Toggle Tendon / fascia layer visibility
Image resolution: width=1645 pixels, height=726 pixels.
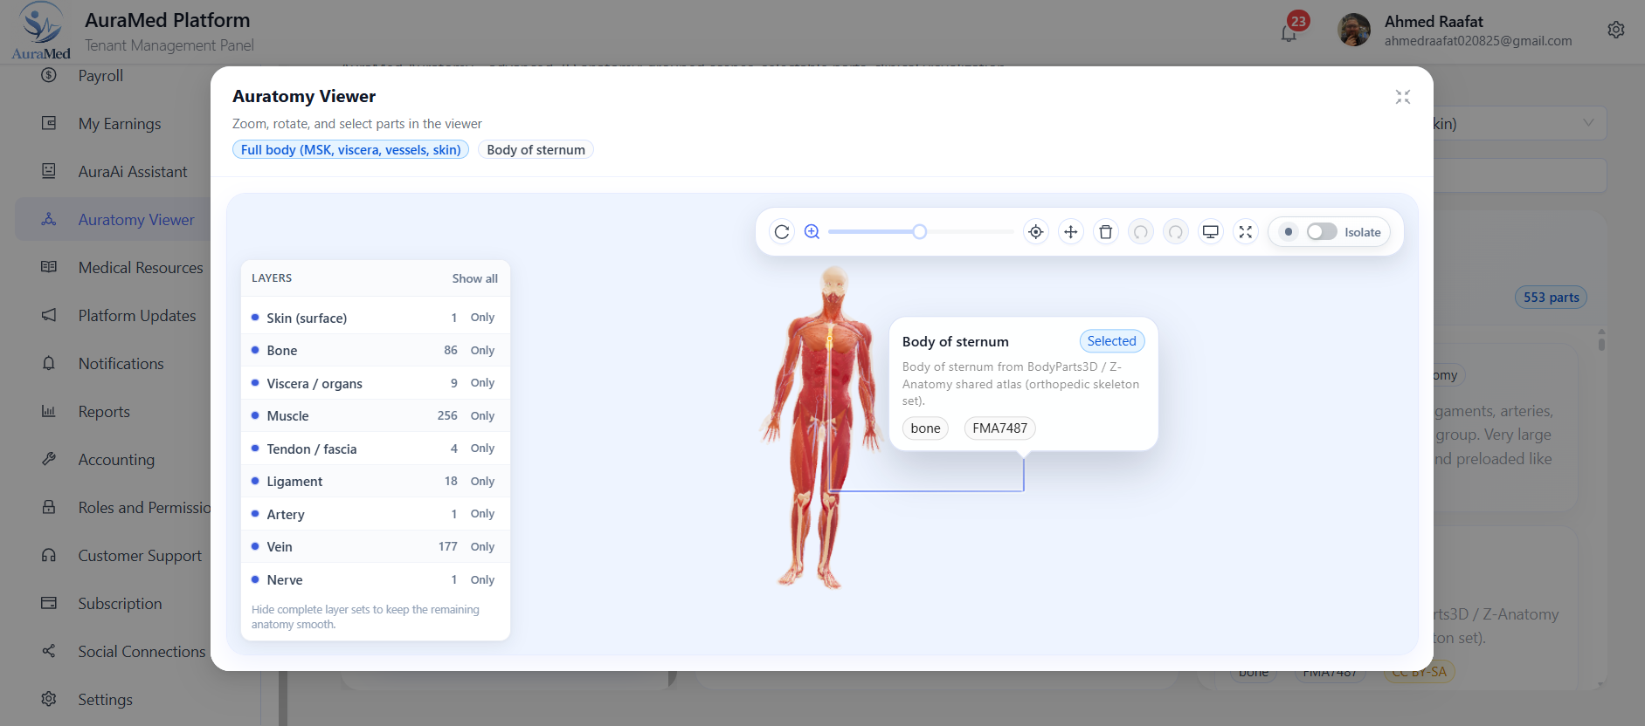pyautogui.click(x=255, y=449)
